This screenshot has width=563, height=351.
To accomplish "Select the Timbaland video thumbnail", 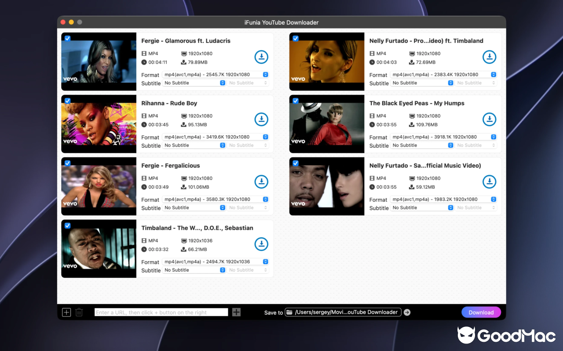I will (x=99, y=248).
